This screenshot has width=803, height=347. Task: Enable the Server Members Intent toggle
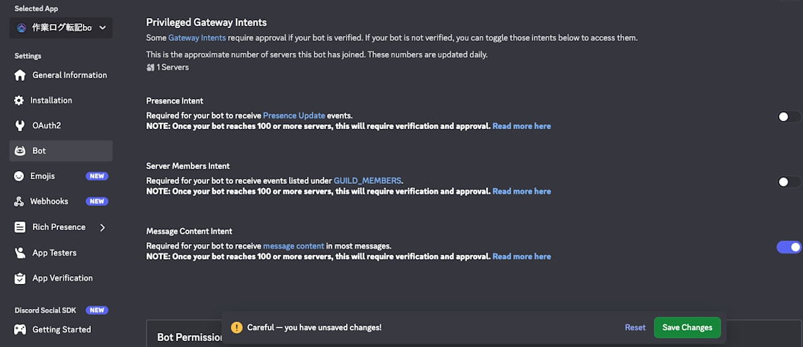(788, 182)
